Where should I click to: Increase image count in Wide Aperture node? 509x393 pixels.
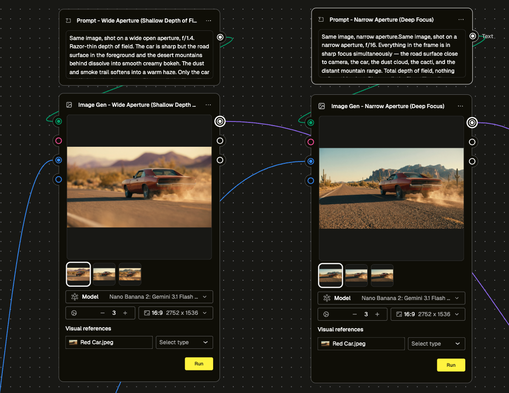pos(125,313)
